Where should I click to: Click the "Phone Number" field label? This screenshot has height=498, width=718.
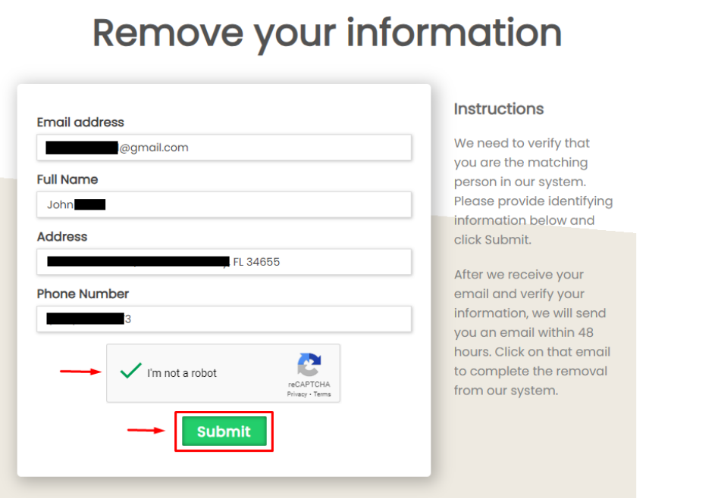pyautogui.click(x=83, y=294)
